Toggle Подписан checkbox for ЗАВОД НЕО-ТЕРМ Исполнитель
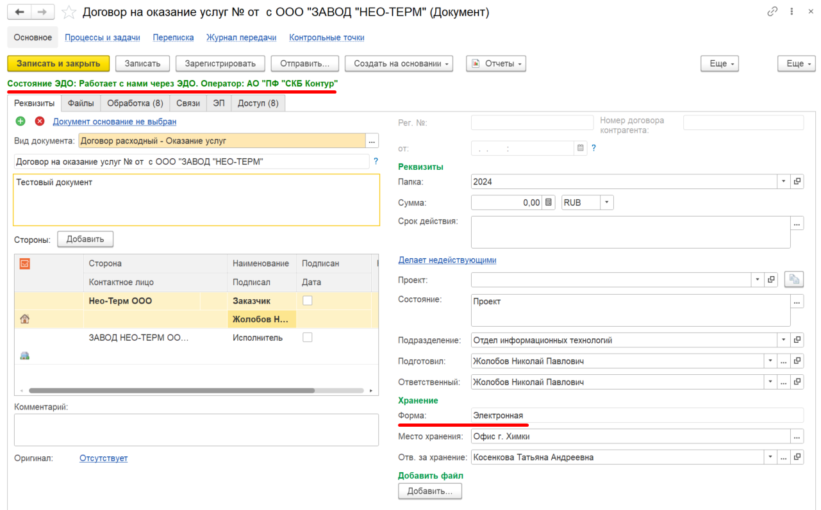Viewport: 821px width, 510px height. tap(308, 337)
